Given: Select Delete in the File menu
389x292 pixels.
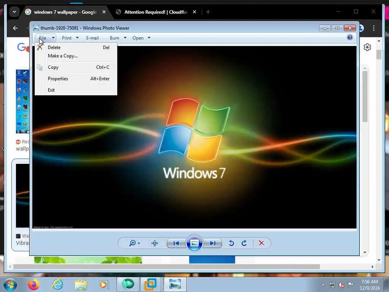Looking at the screenshot, I should (x=76, y=48).
